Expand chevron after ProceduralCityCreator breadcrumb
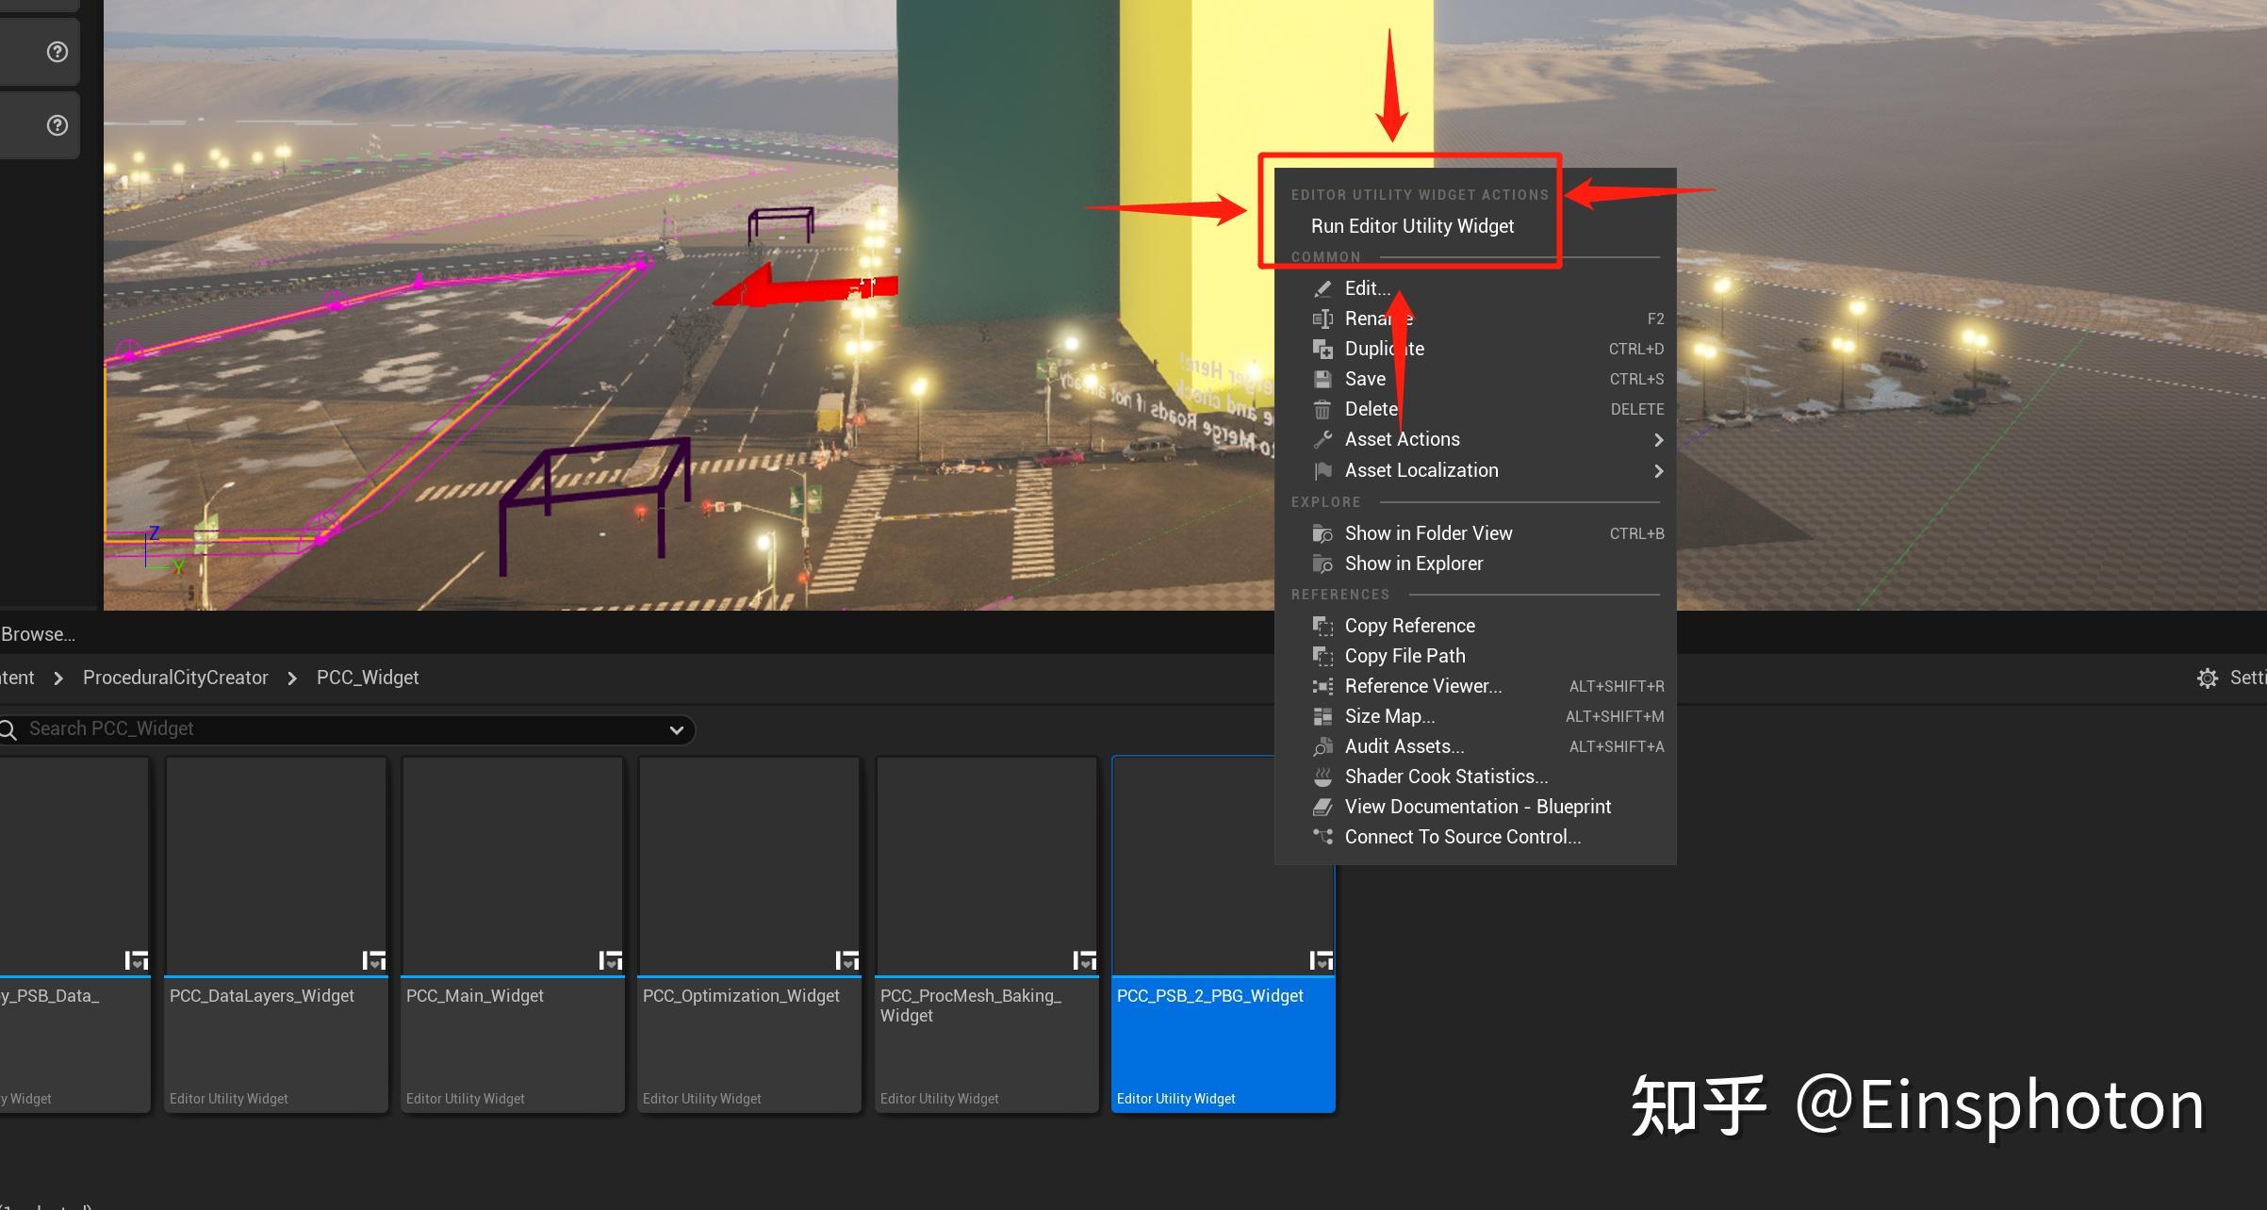 (292, 679)
